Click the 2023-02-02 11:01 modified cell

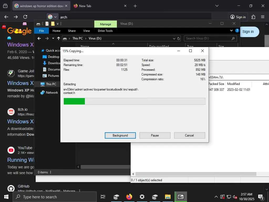click(239, 90)
